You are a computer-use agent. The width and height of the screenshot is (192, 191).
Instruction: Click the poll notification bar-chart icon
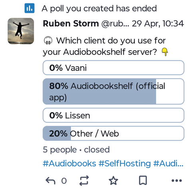tap(30, 8)
